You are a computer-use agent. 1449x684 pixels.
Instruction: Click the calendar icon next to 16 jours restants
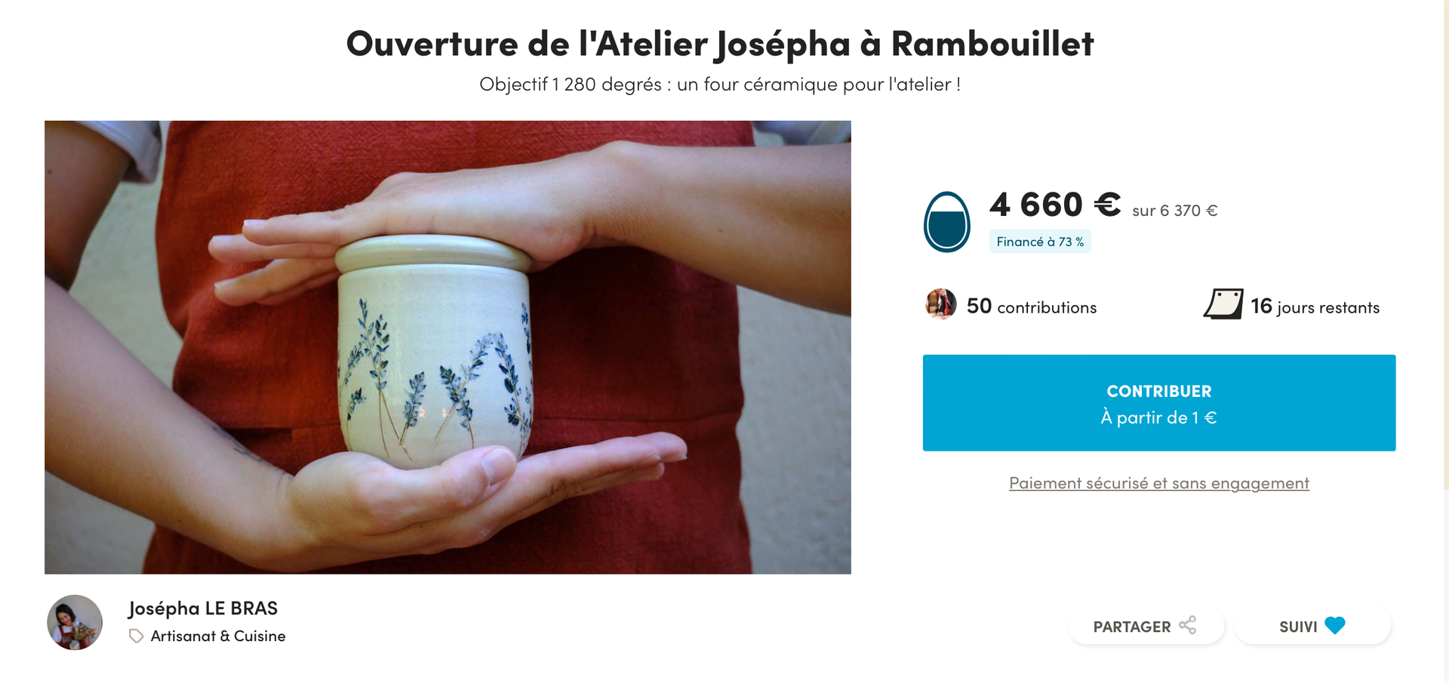point(1223,304)
